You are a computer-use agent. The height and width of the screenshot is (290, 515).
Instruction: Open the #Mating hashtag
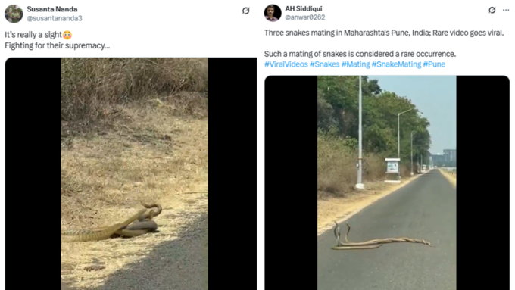[x=356, y=64]
